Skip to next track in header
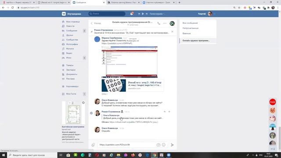Screen dimensions: 281x158 click(x=147, y=14)
